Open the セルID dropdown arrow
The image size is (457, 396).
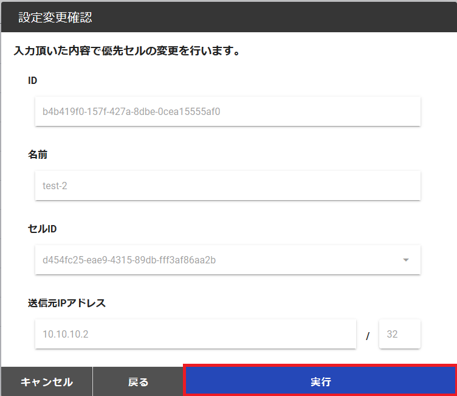pyautogui.click(x=406, y=260)
